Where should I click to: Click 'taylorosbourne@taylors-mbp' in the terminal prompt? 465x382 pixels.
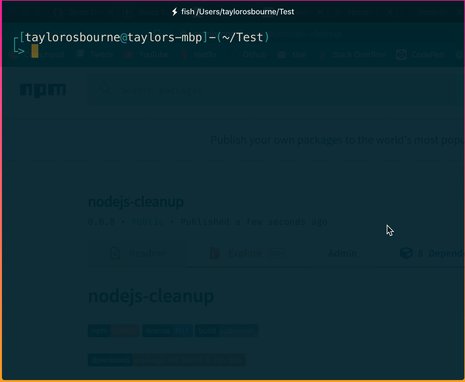114,37
